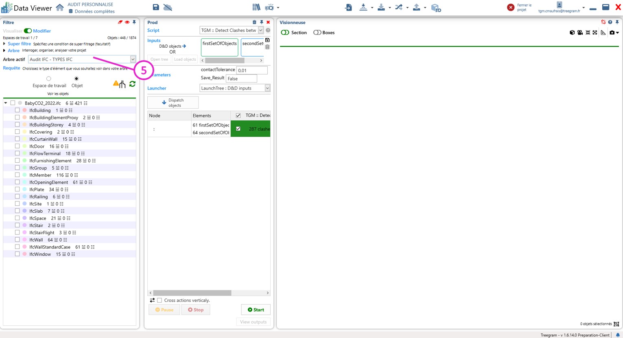623x338 pixels.
Task: Expand the Super filtre section
Action: tap(5, 44)
